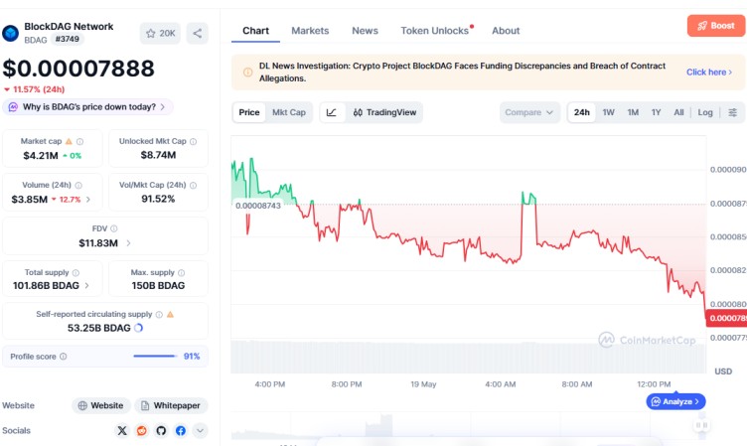
Task: Click the blue Analyze button
Action: [x=675, y=401]
